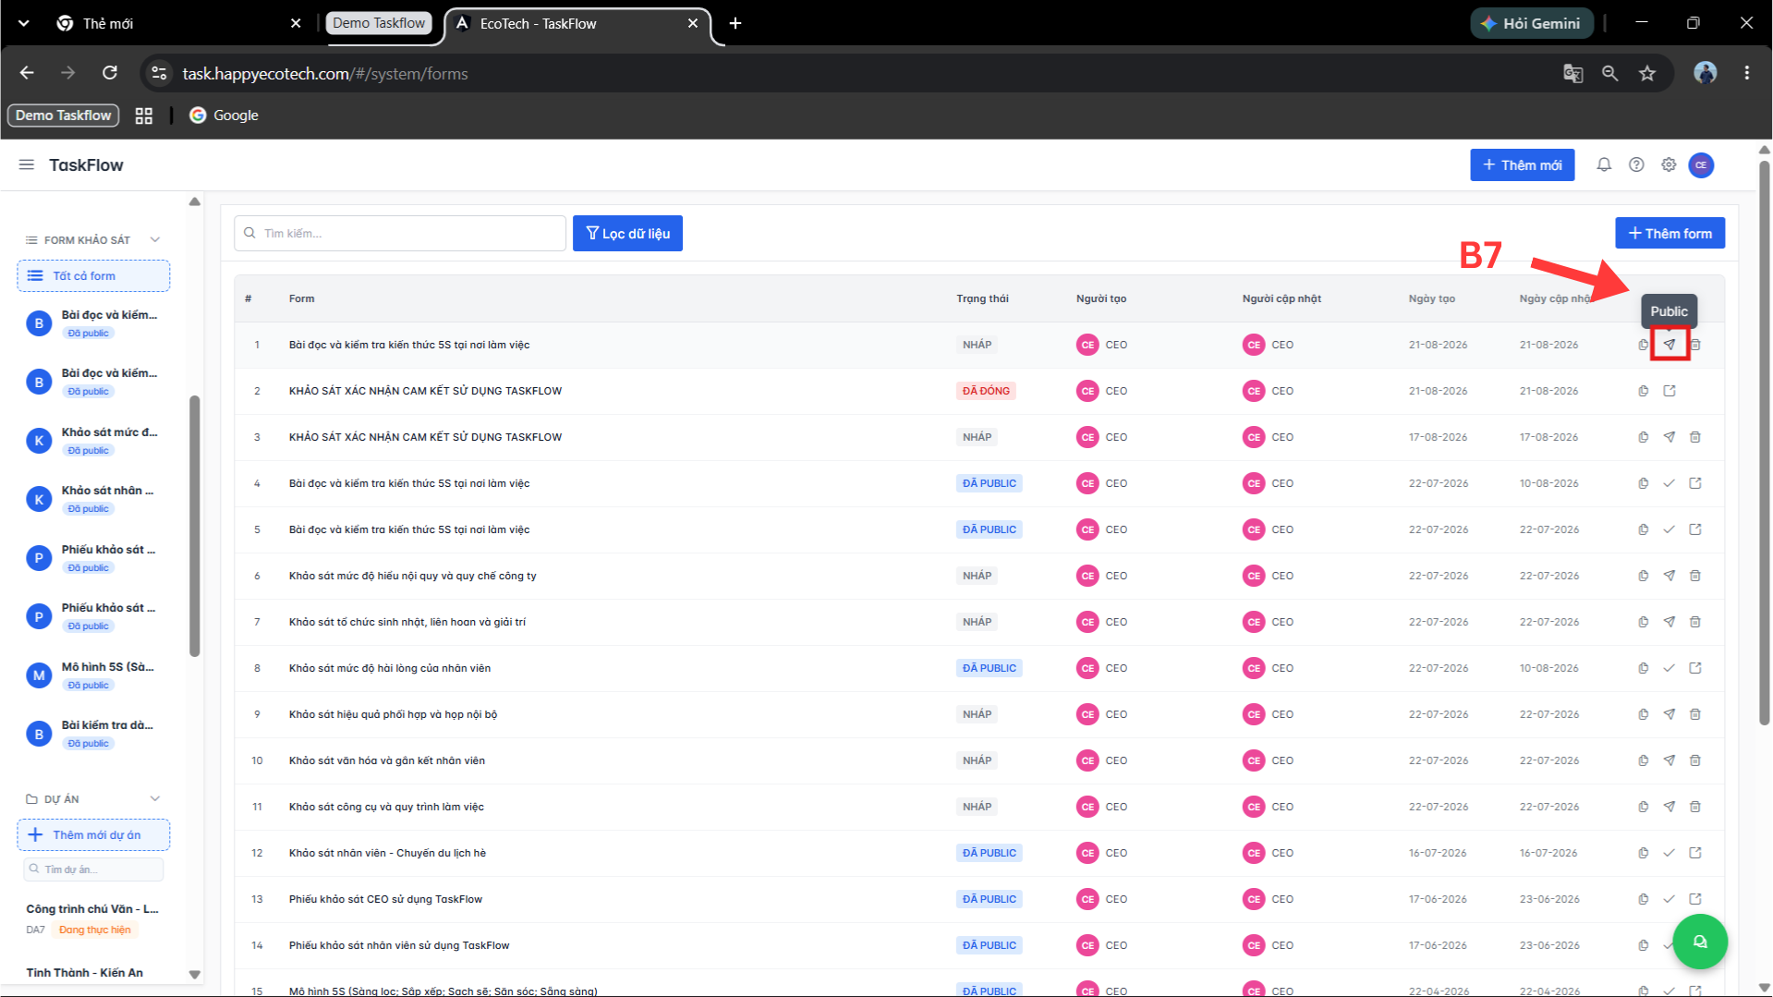Click the sidebar scroll-down arrow
Image resolution: width=1773 pixels, height=997 pixels.
click(x=194, y=974)
